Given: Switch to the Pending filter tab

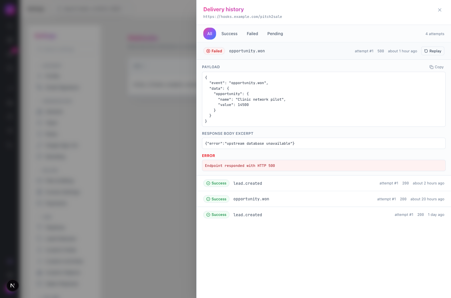Looking at the screenshot, I should pos(275,34).
